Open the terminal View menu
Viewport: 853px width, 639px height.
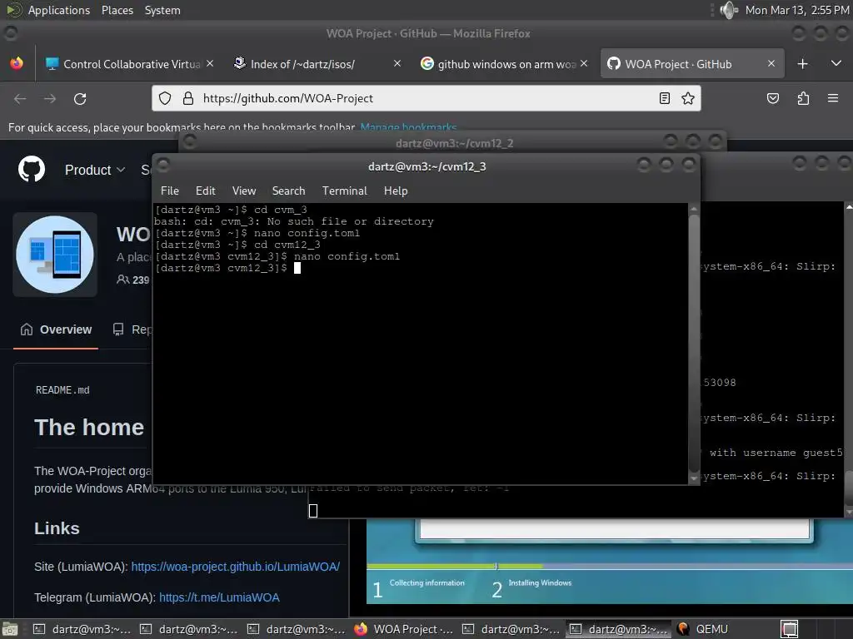(244, 191)
